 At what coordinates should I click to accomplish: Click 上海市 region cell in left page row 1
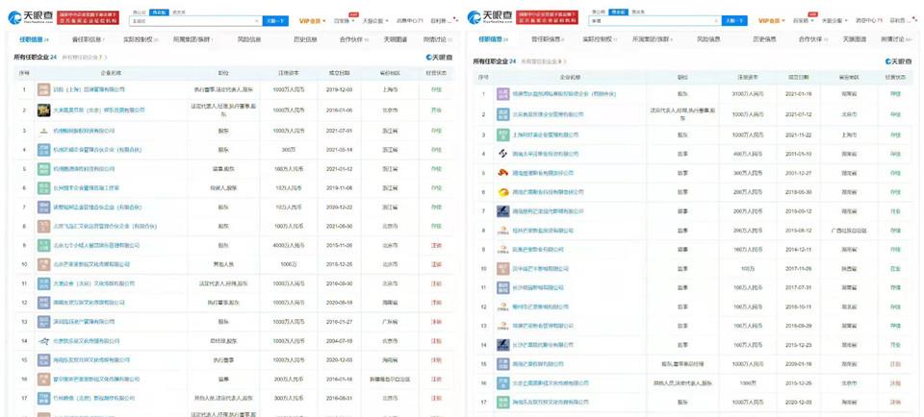[388, 89]
